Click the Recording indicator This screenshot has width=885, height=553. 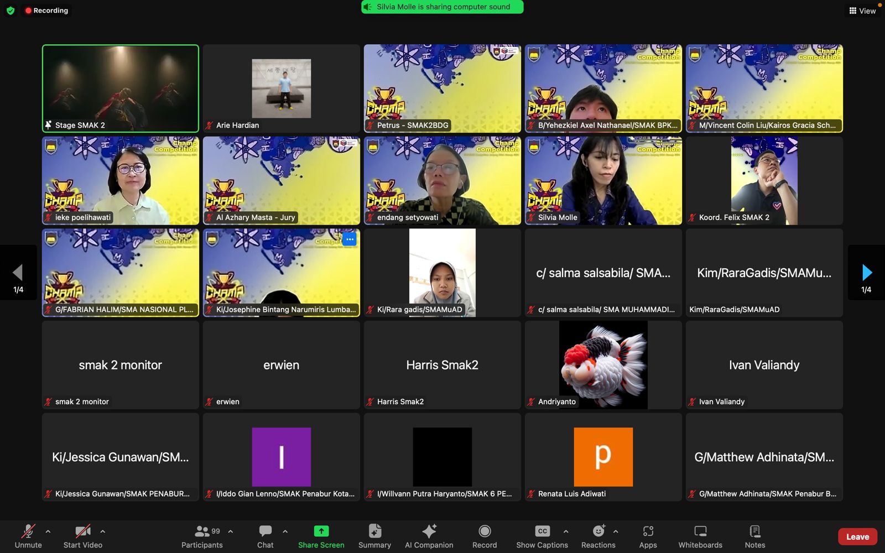tap(47, 11)
